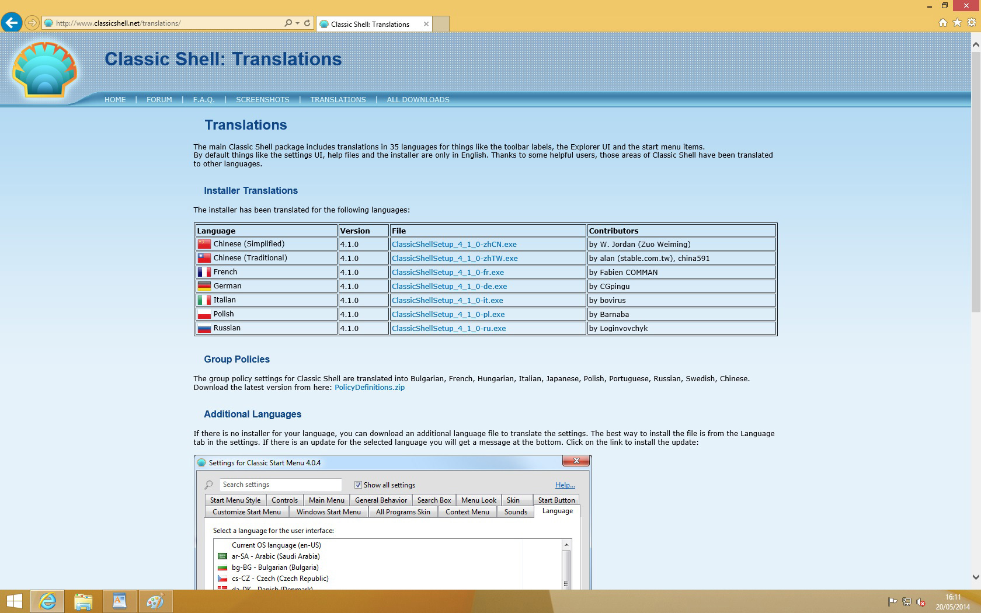981x613 pixels.
Task: Click the Refresh icon in address bar
Action: point(307,23)
